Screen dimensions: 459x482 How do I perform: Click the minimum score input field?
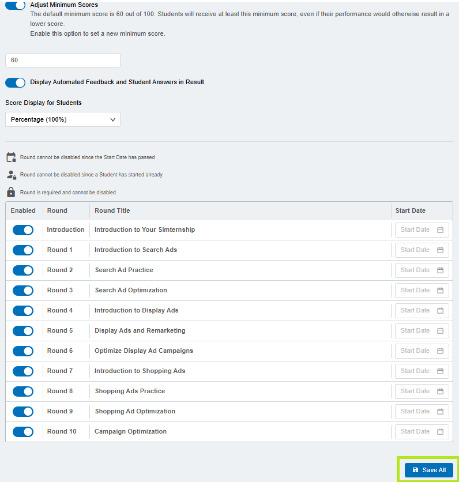(x=63, y=60)
